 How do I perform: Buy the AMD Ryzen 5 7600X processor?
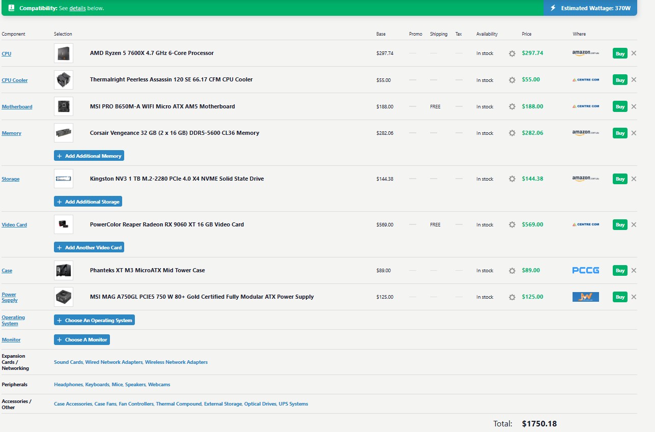620,53
